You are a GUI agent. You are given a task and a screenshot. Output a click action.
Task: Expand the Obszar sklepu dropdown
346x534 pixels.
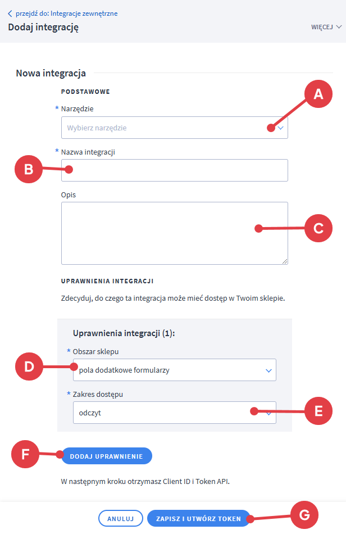pyautogui.click(x=174, y=370)
